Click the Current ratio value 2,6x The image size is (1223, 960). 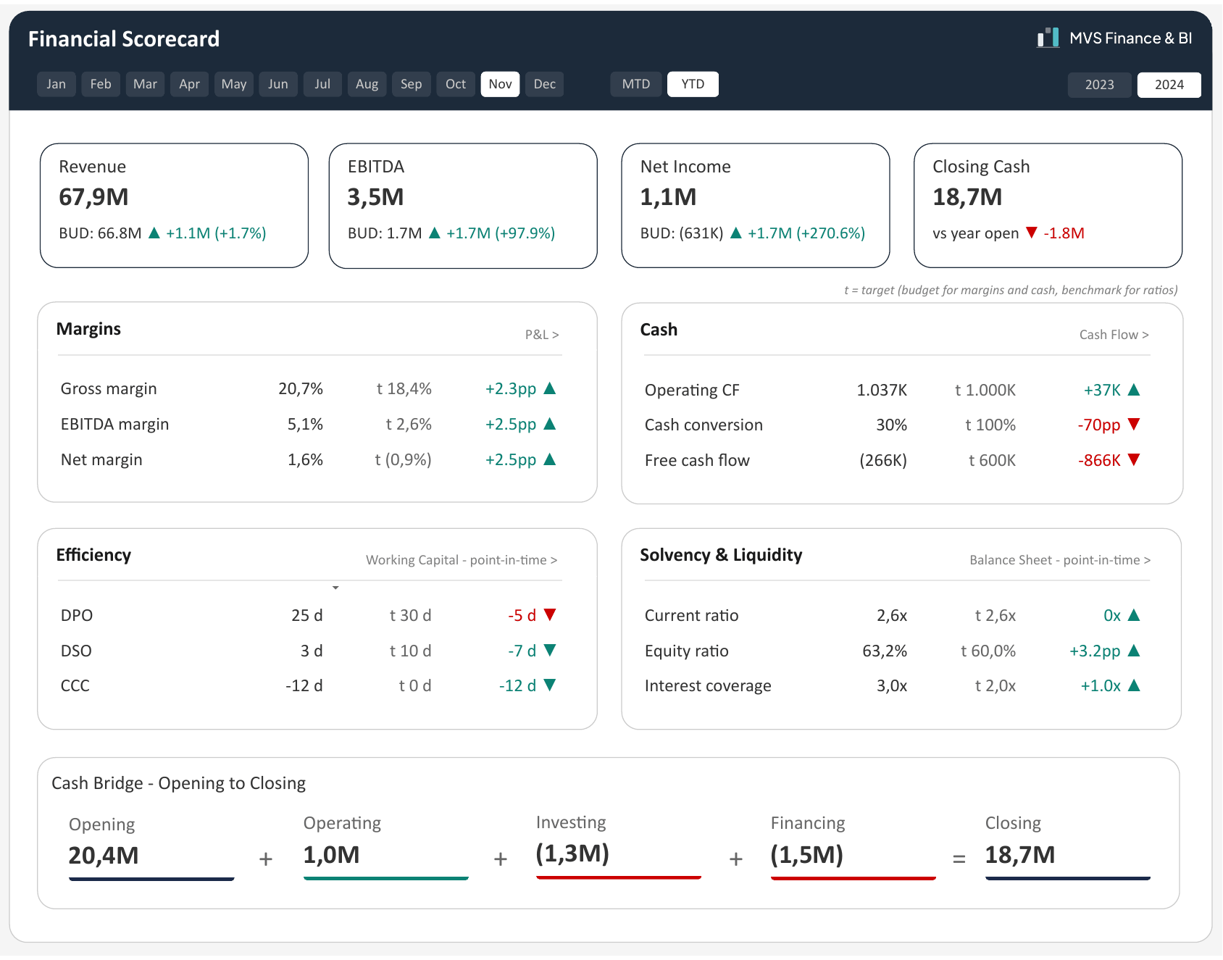pyautogui.click(x=892, y=615)
